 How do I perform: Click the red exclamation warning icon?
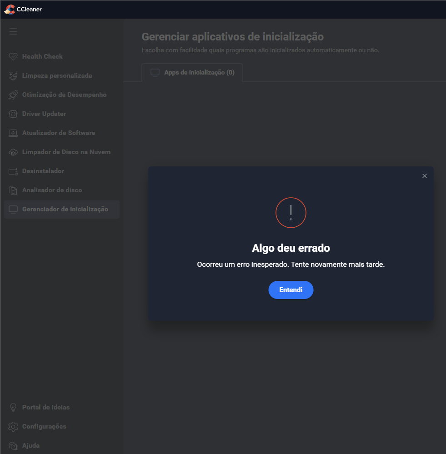point(291,213)
